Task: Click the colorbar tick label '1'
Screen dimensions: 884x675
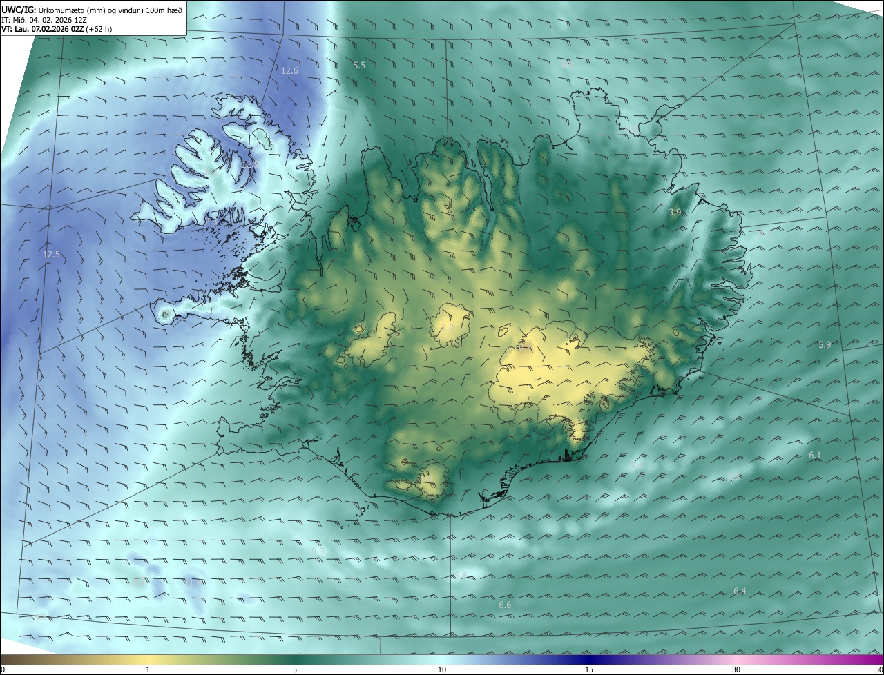Action: click(x=148, y=669)
